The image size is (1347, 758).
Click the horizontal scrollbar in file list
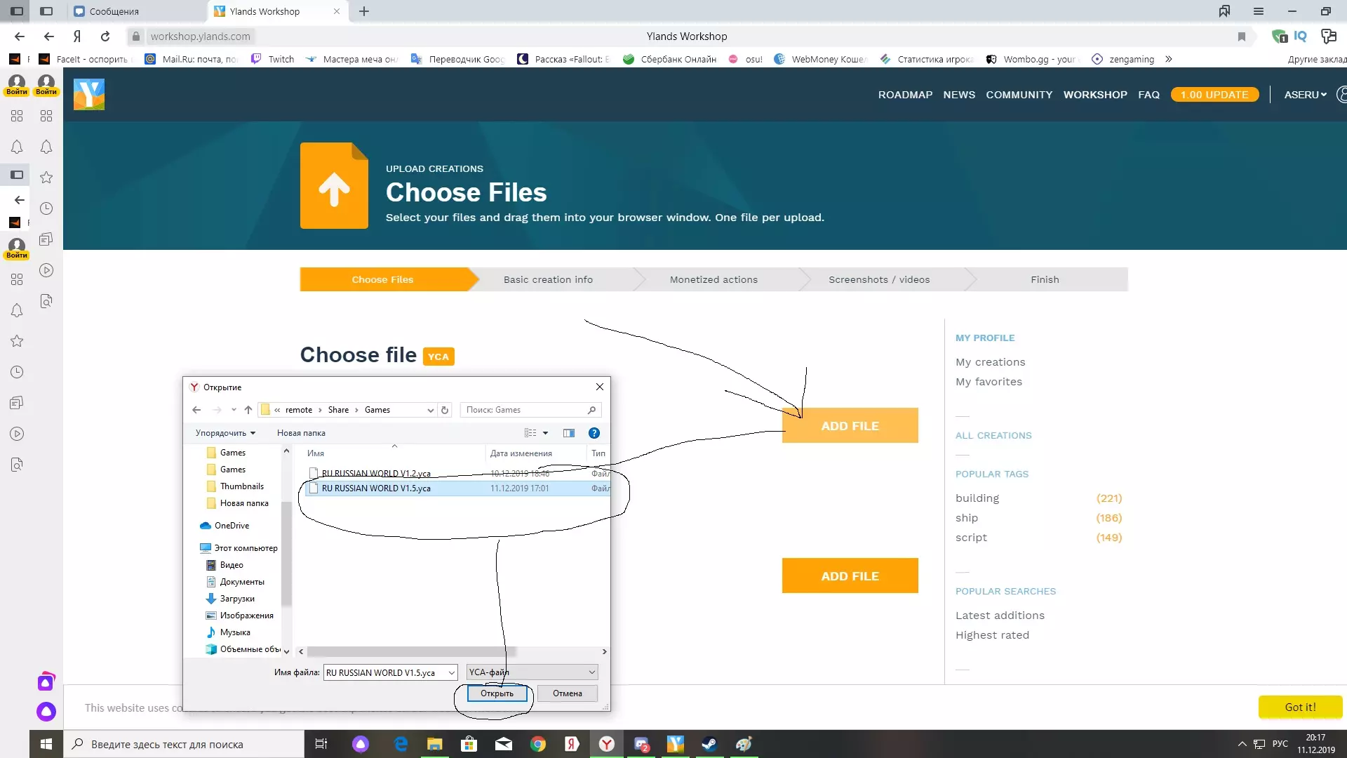(411, 651)
